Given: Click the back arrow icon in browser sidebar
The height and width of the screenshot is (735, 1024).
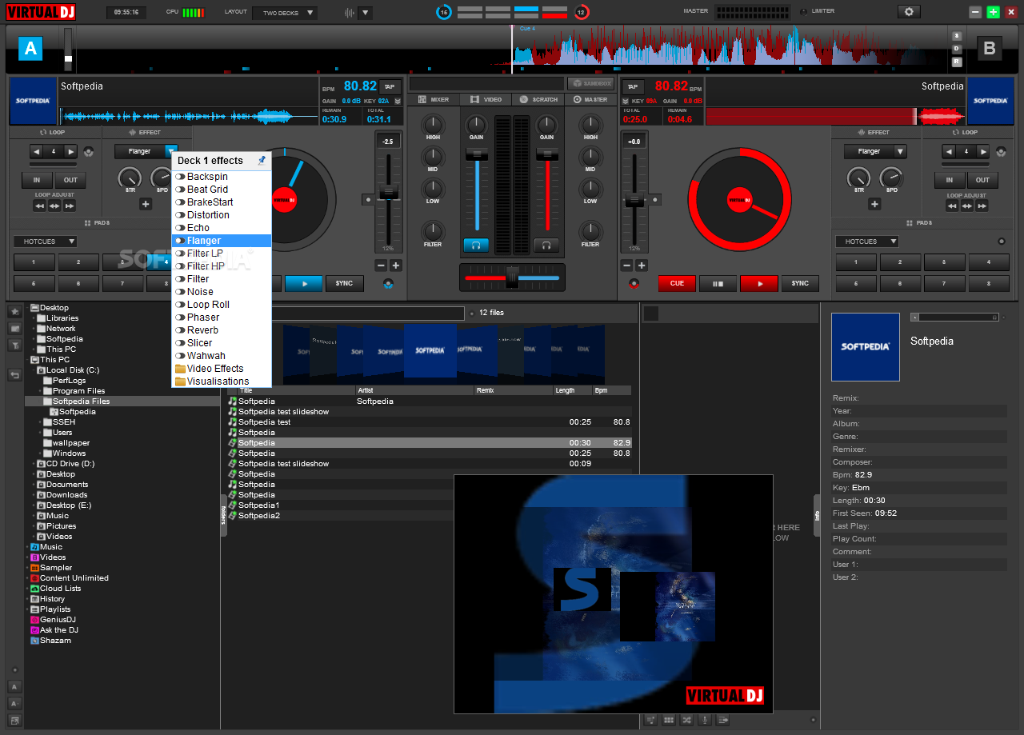Looking at the screenshot, I should tap(14, 374).
